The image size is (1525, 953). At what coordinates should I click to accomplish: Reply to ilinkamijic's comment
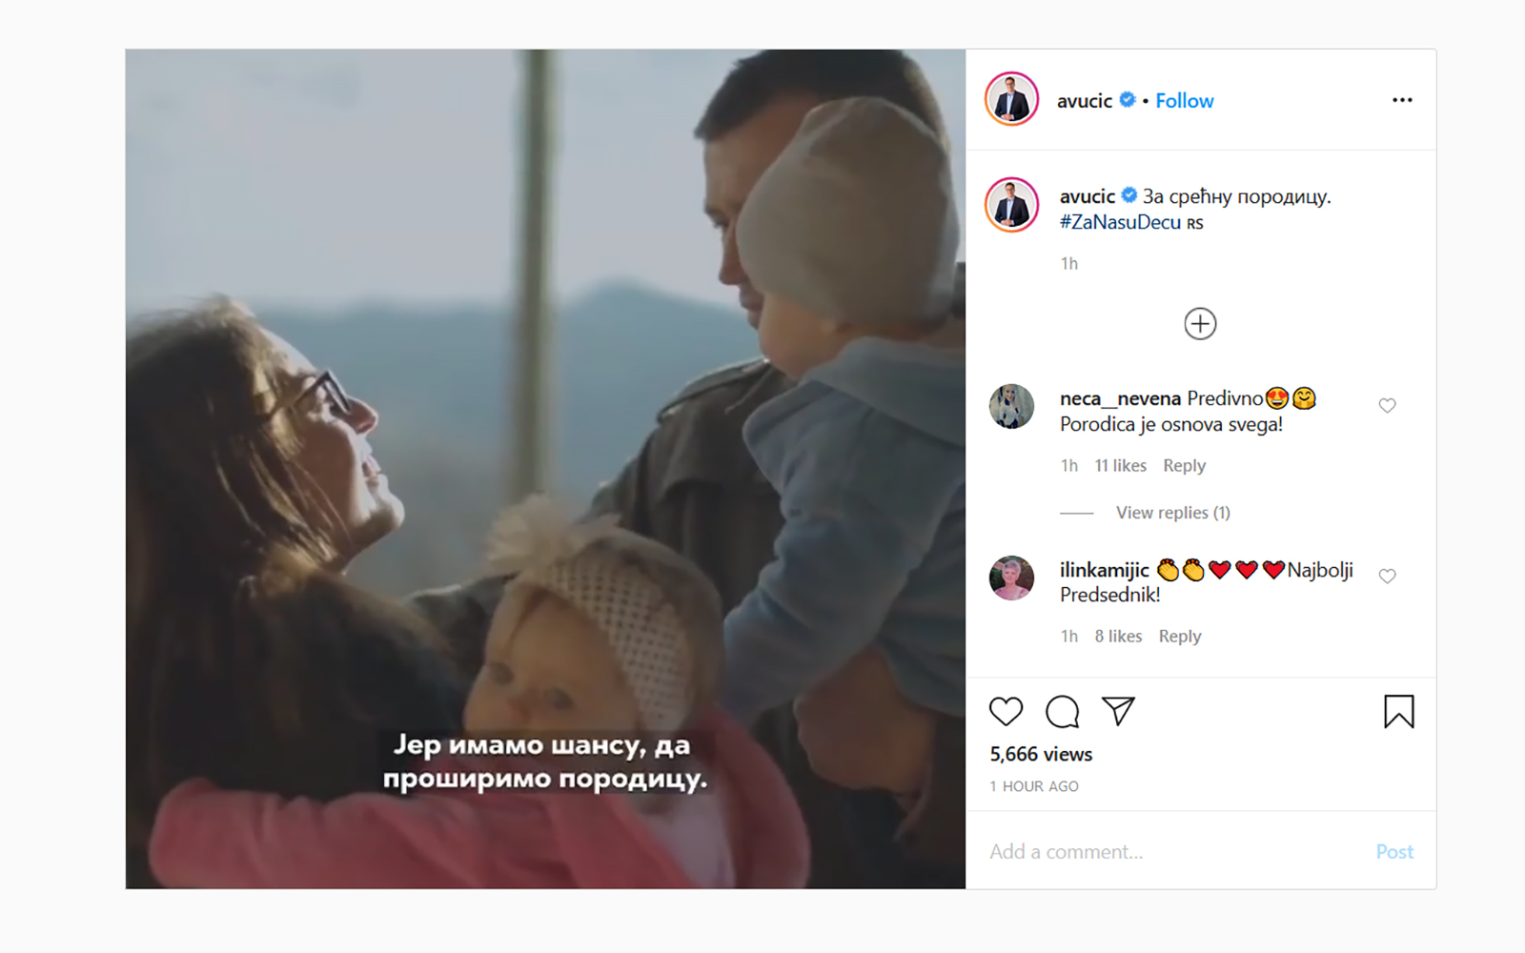tap(1180, 637)
